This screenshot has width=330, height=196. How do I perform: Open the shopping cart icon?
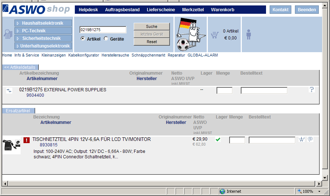point(215,35)
